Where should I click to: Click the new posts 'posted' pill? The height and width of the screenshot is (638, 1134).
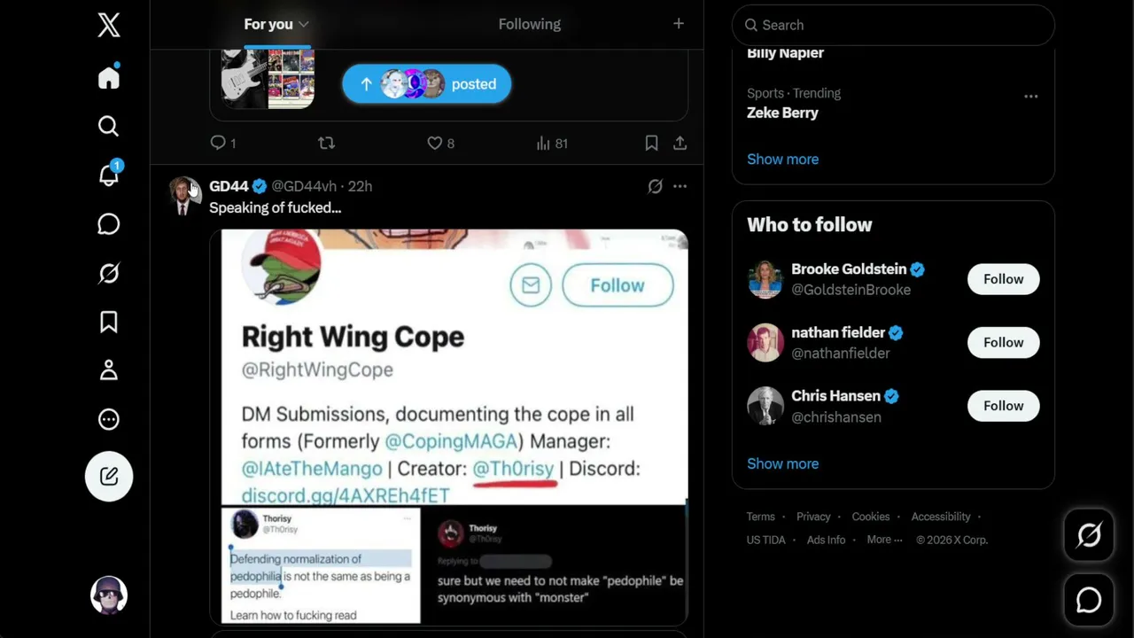(x=427, y=84)
